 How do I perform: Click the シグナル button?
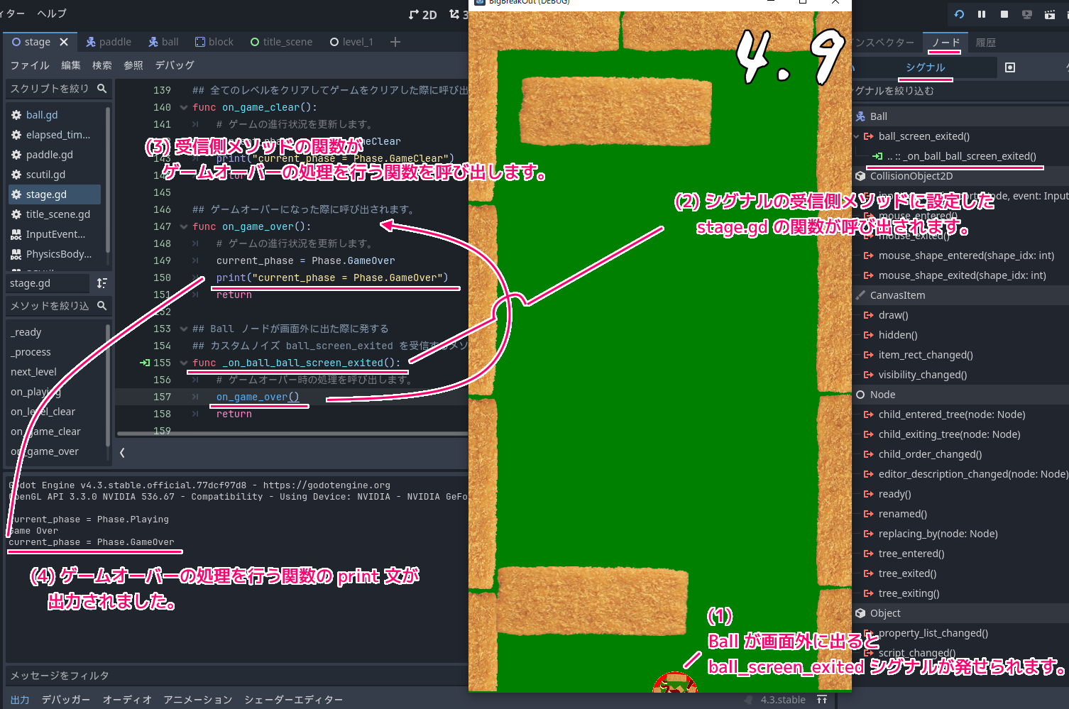[926, 67]
